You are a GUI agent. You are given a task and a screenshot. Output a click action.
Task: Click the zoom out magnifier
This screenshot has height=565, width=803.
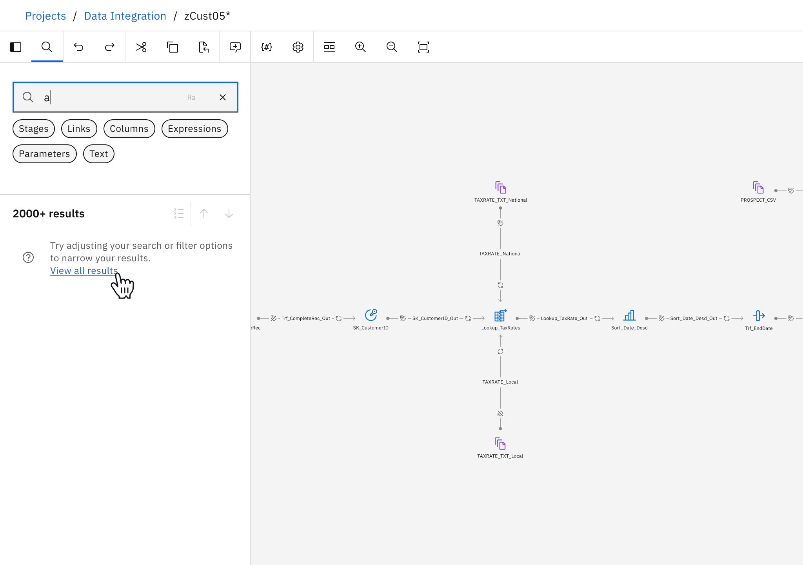coord(392,47)
